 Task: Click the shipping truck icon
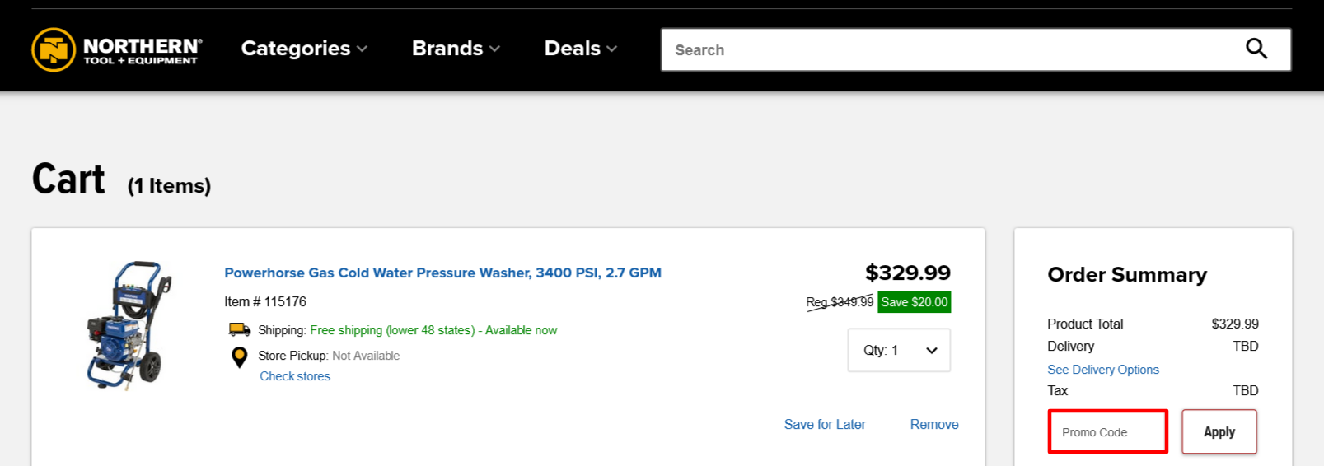point(239,329)
